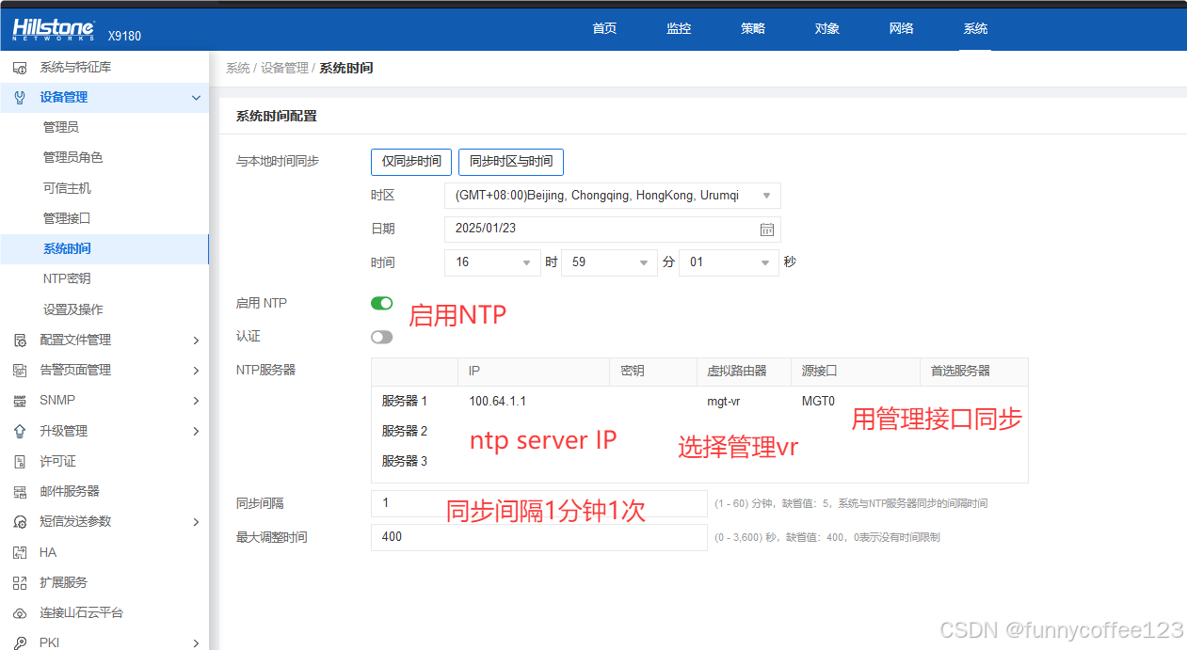Click the 许可证 sidebar icon

tap(20, 461)
